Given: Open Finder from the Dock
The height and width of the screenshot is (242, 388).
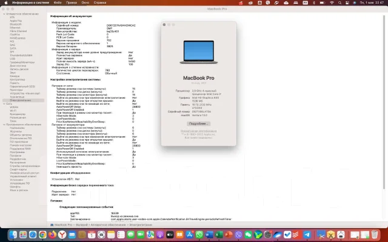Looking at the screenshot, I should pyautogui.click(x=13, y=234).
